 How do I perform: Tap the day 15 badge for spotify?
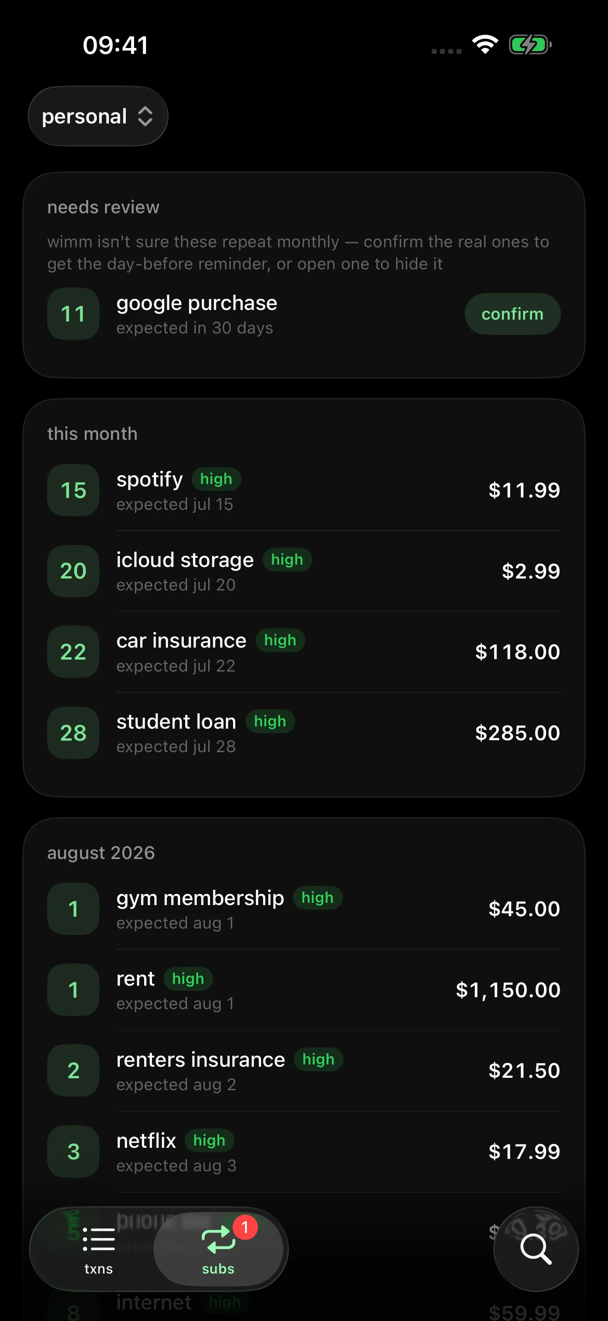73,490
